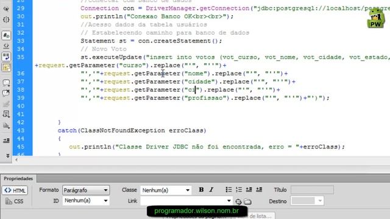
Task: Click the Text Outdent icon
Action: [249, 190]
